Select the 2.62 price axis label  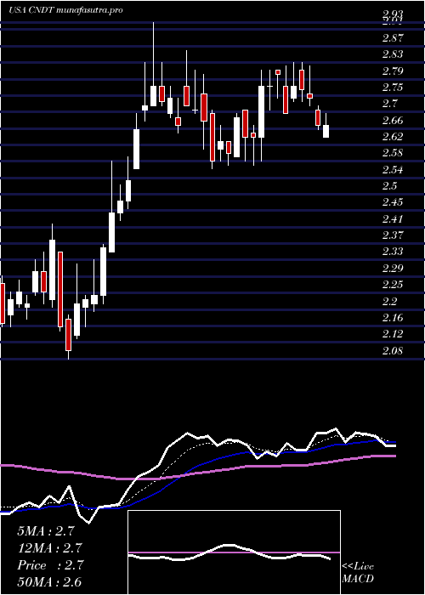click(393, 137)
